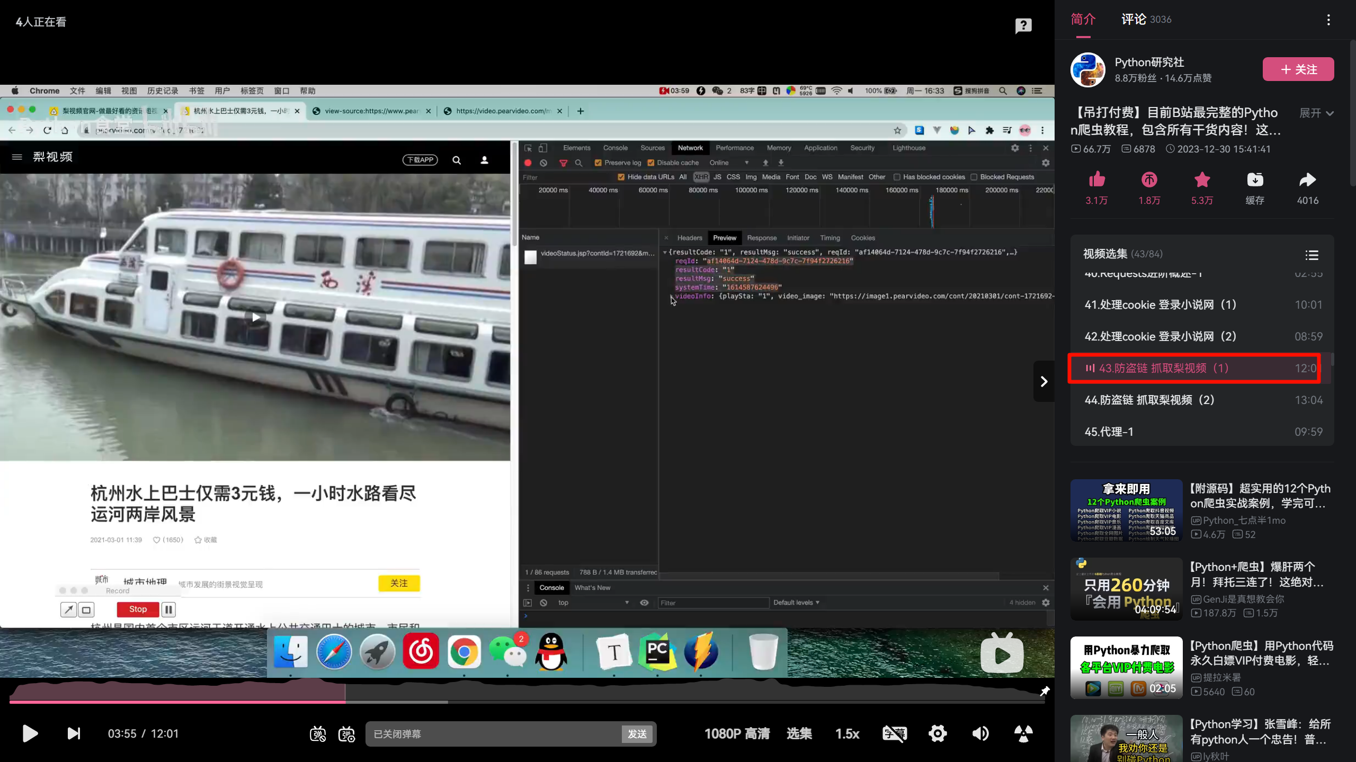The width and height of the screenshot is (1356, 762).
Task: Click the red Stop recording button
Action: click(138, 609)
